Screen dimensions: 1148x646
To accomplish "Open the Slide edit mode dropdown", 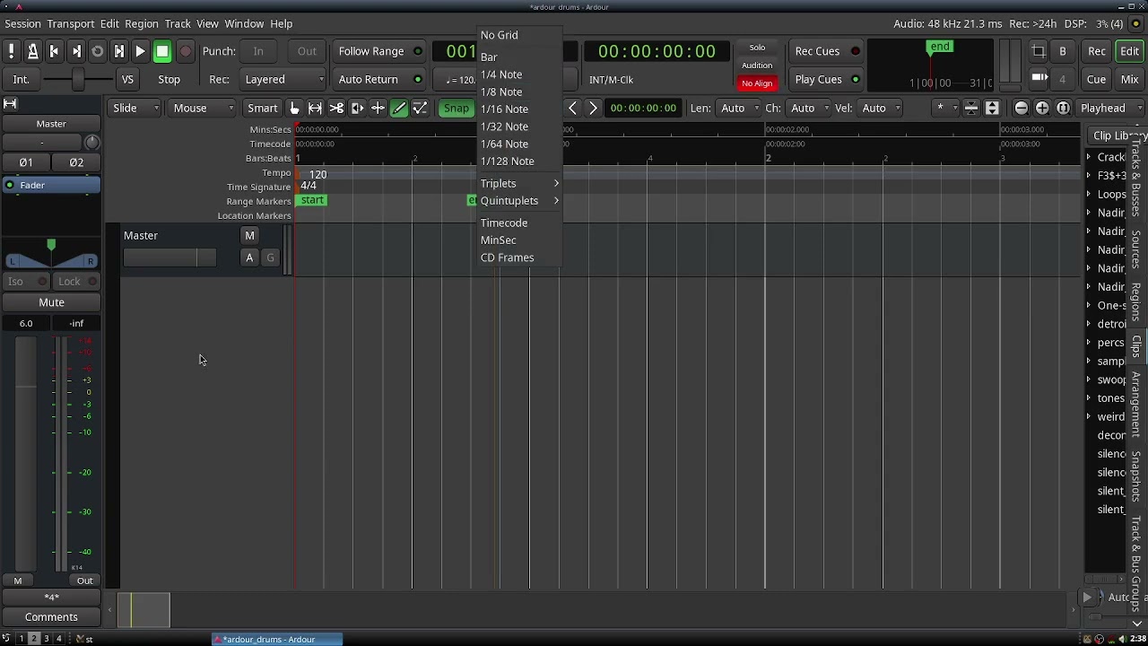I will 135,108.
